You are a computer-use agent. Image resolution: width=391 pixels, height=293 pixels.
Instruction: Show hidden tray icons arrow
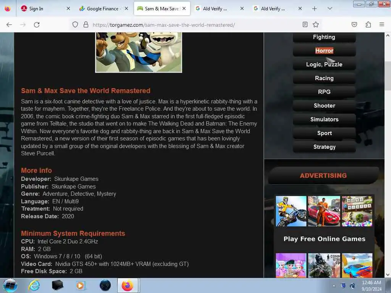coord(334,286)
